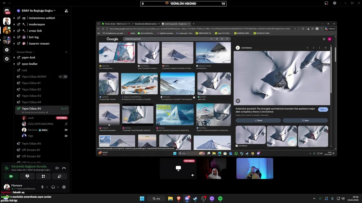Click Add a Server plus icon
This screenshot has height=203, width=362.
pyautogui.click(x=7, y=50)
